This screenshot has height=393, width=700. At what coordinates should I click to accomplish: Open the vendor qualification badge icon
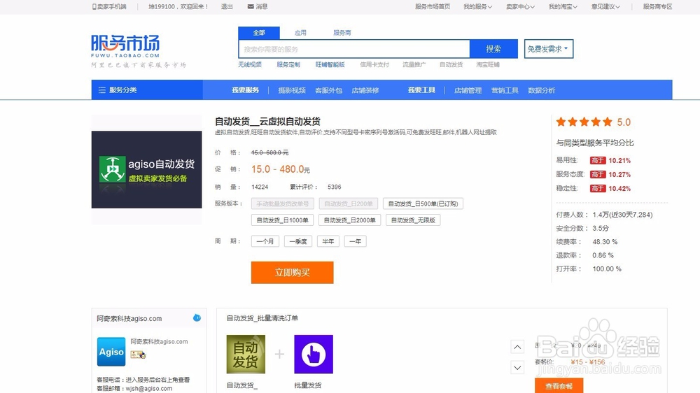point(138,355)
